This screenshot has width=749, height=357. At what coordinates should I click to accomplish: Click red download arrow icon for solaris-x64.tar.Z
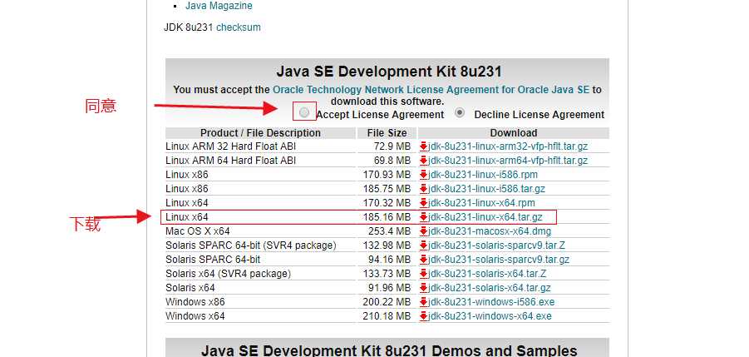pos(423,274)
